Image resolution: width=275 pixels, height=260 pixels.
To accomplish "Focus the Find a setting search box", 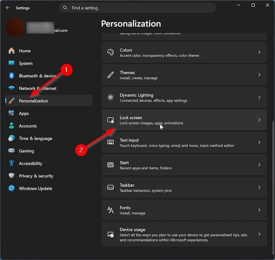I will [137, 8].
